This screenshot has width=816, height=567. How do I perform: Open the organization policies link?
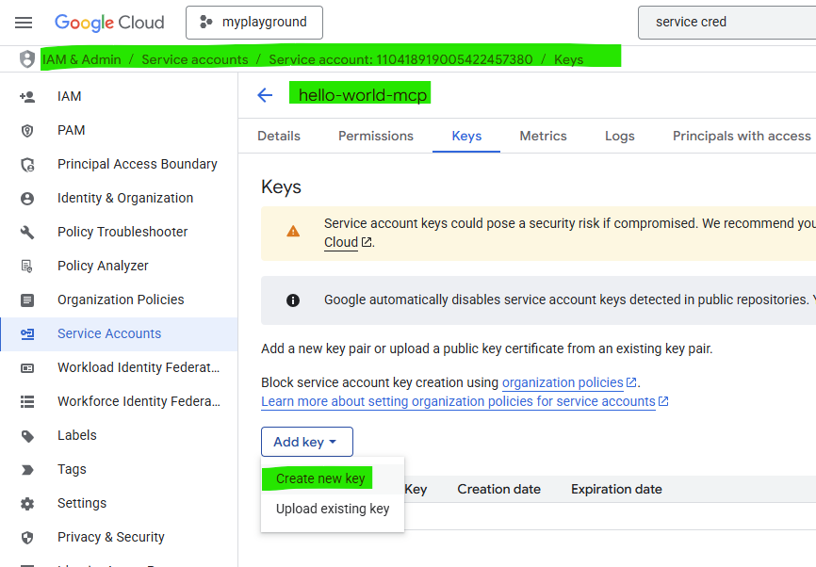click(563, 382)
